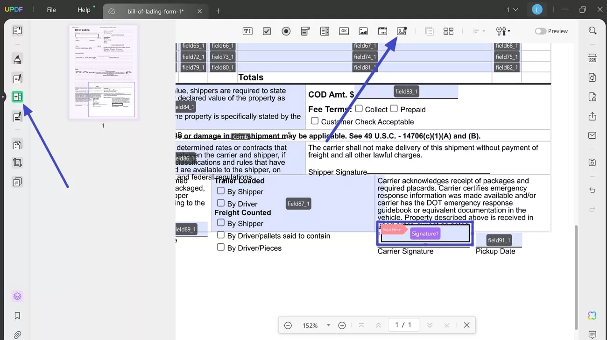Open the zoom percentage dropdown

pos(328,325)
